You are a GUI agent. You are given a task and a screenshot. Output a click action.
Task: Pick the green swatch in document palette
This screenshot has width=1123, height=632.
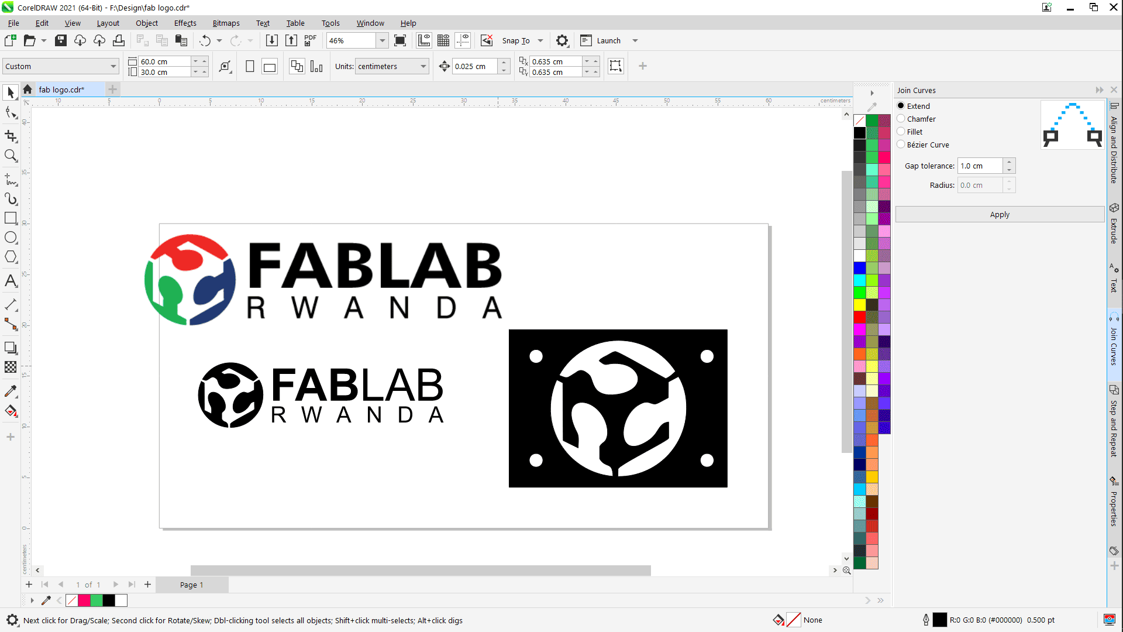97,600
